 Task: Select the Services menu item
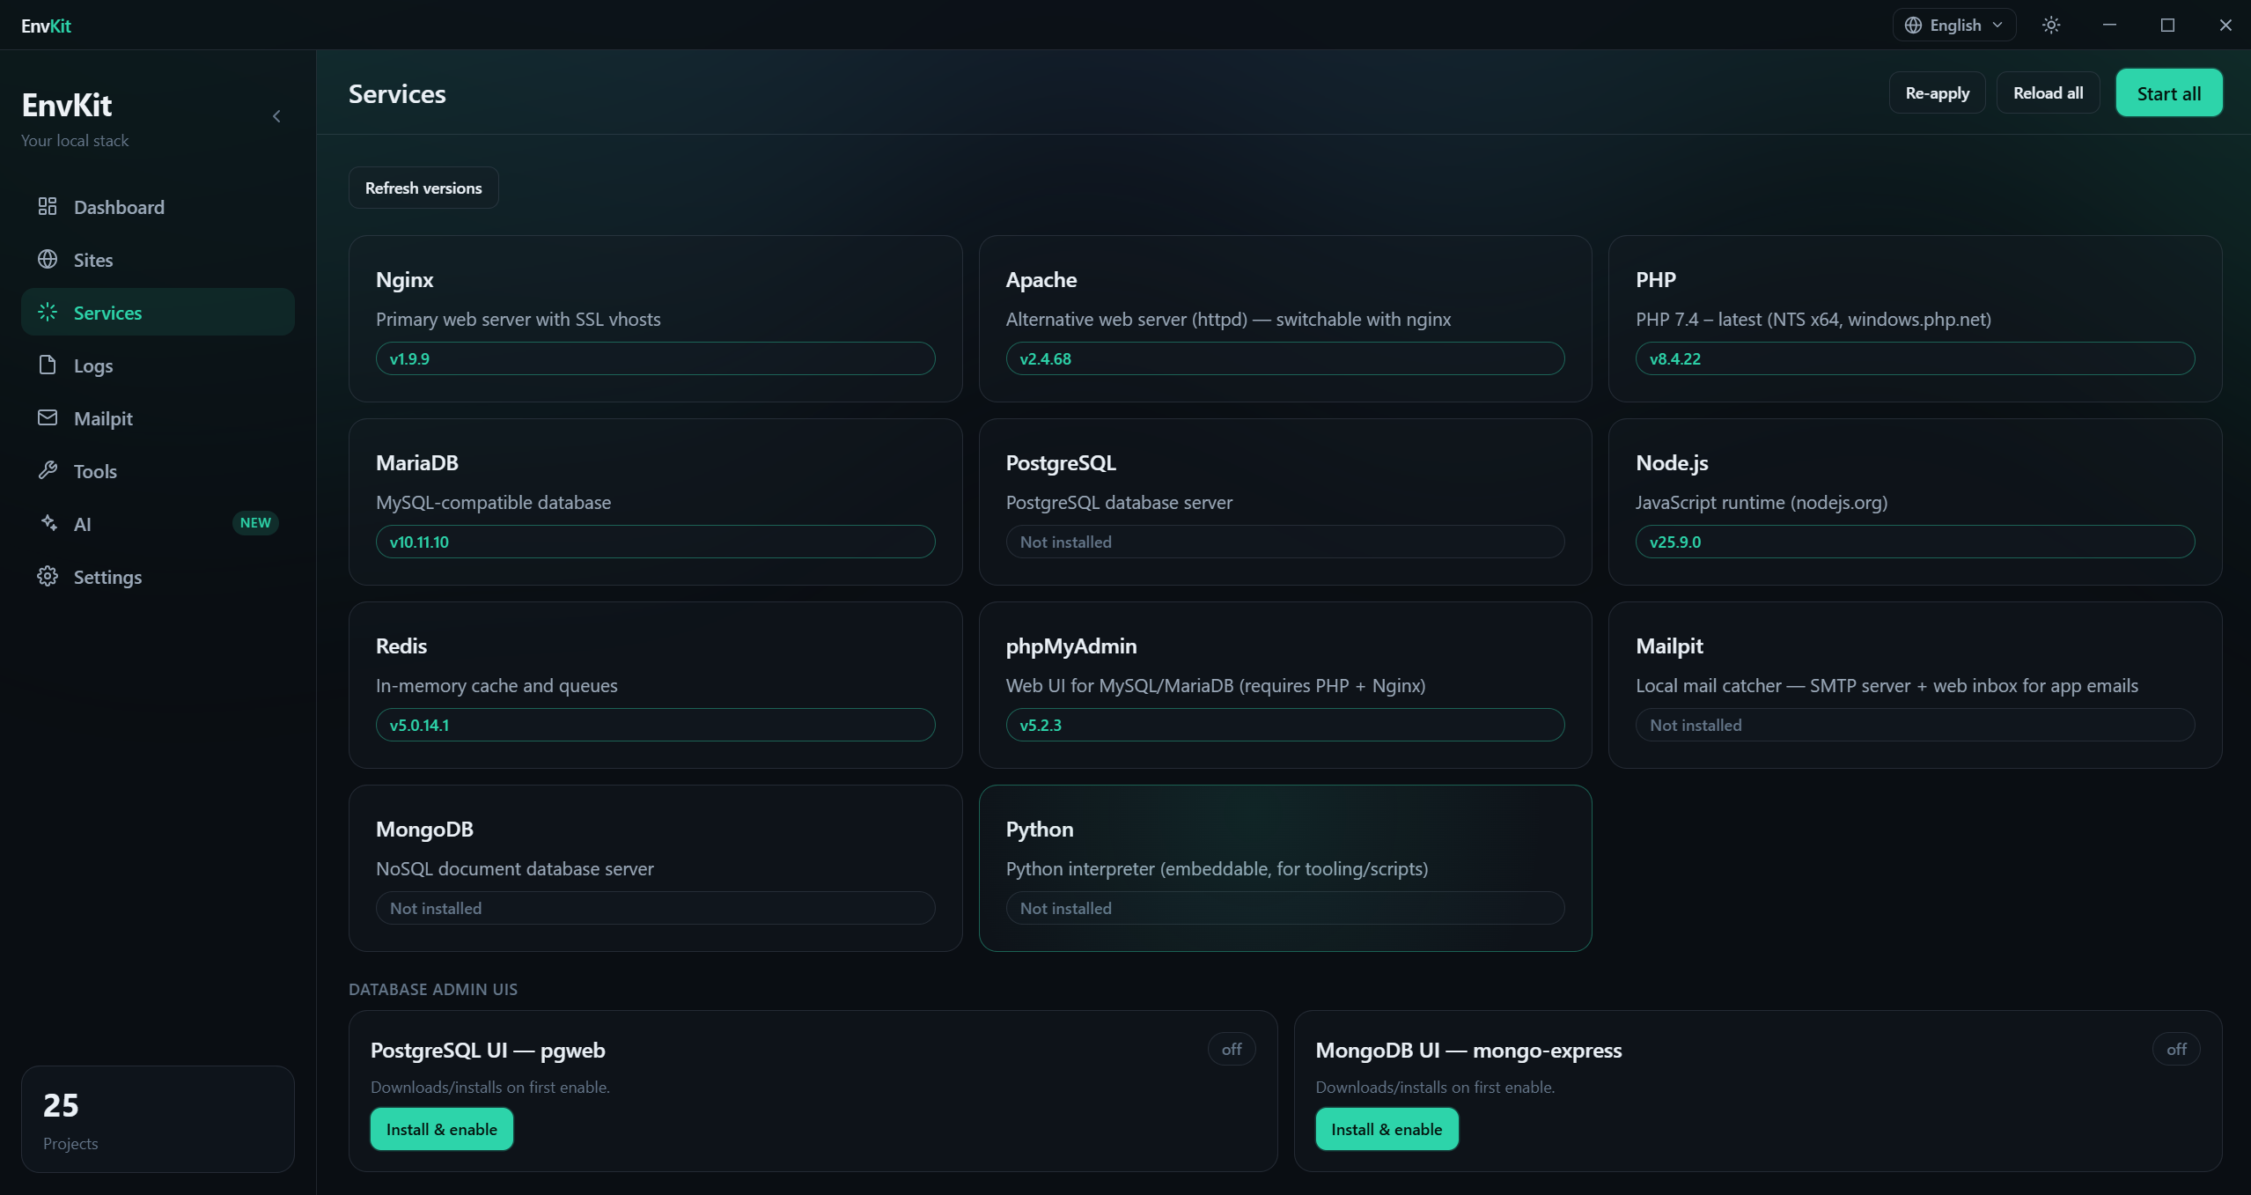tap(158, 312)
